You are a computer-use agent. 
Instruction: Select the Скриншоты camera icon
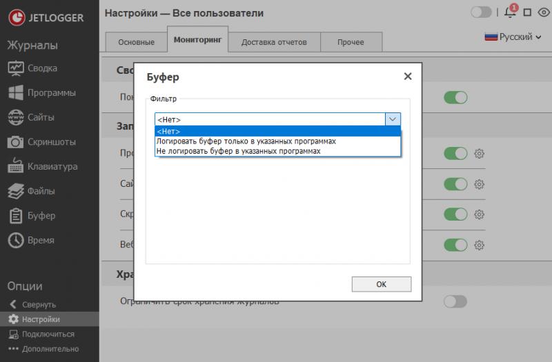pos(16,142)
